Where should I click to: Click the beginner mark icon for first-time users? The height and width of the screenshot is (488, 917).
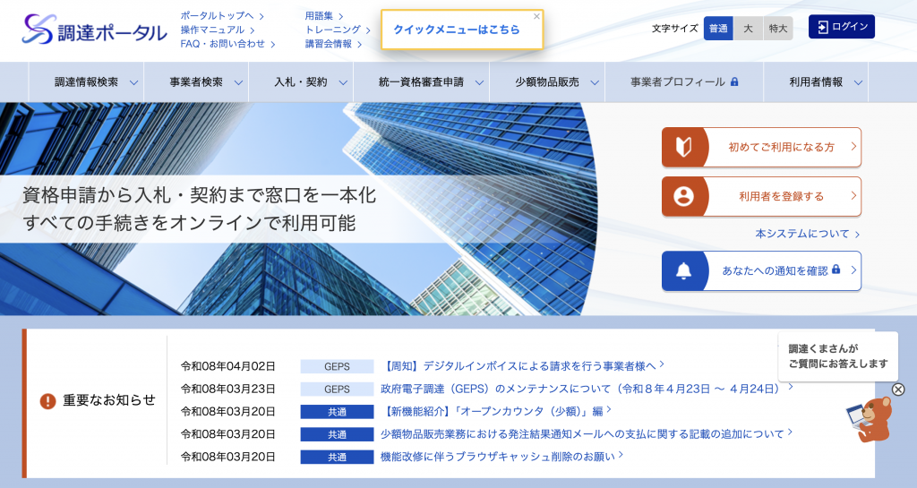684,147
